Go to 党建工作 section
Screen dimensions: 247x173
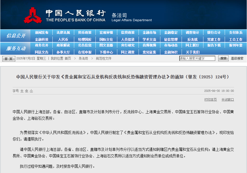coord(214,39)
